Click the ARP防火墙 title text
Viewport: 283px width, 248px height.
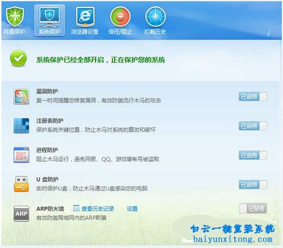[50, 209]
